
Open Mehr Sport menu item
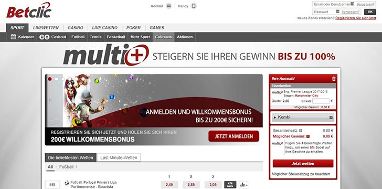point(140,37)
